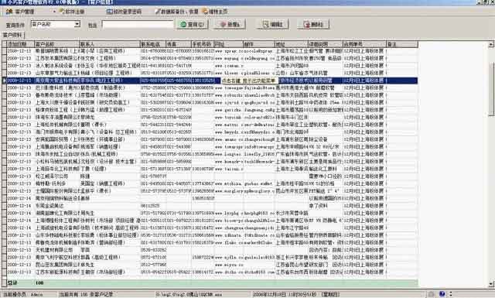The width and height of the screenshot is (495, 298).
Task: Click the 新增 add record button
Action: [230, 24]
